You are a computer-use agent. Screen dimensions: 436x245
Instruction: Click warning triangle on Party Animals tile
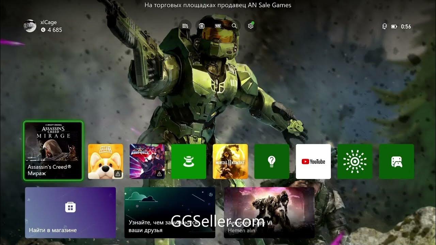pyautogui.click(x=118, y=174)
